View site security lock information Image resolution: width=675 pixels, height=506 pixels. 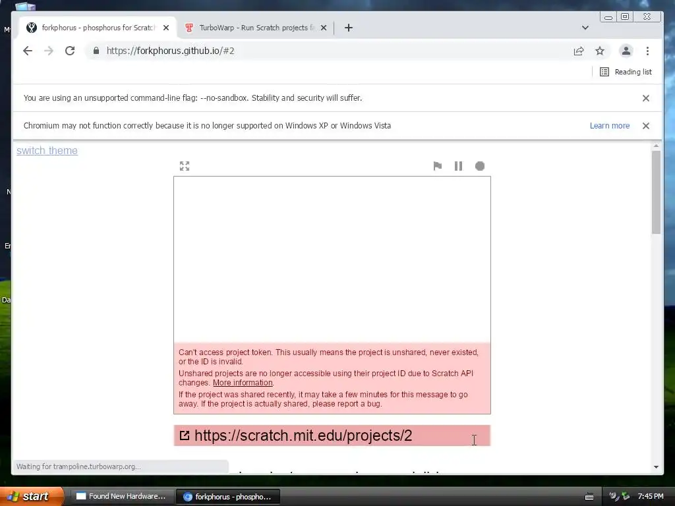96,51
